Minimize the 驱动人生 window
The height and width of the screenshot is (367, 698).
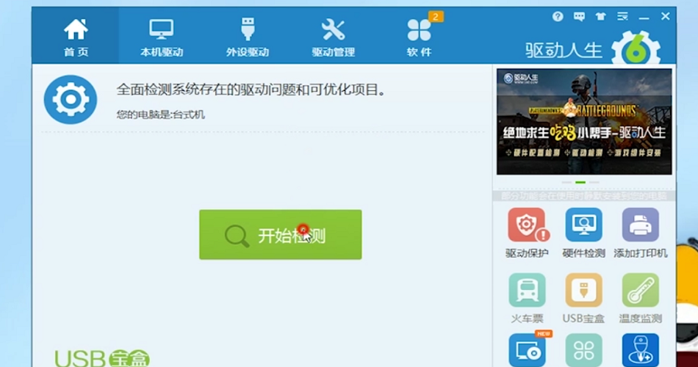click(644, 18)
